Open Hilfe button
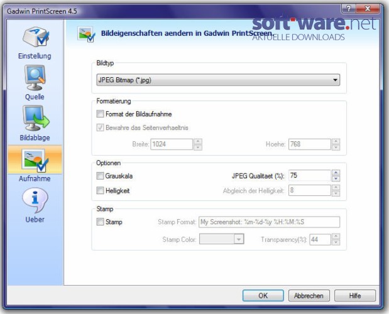 [x=355, y=296]
